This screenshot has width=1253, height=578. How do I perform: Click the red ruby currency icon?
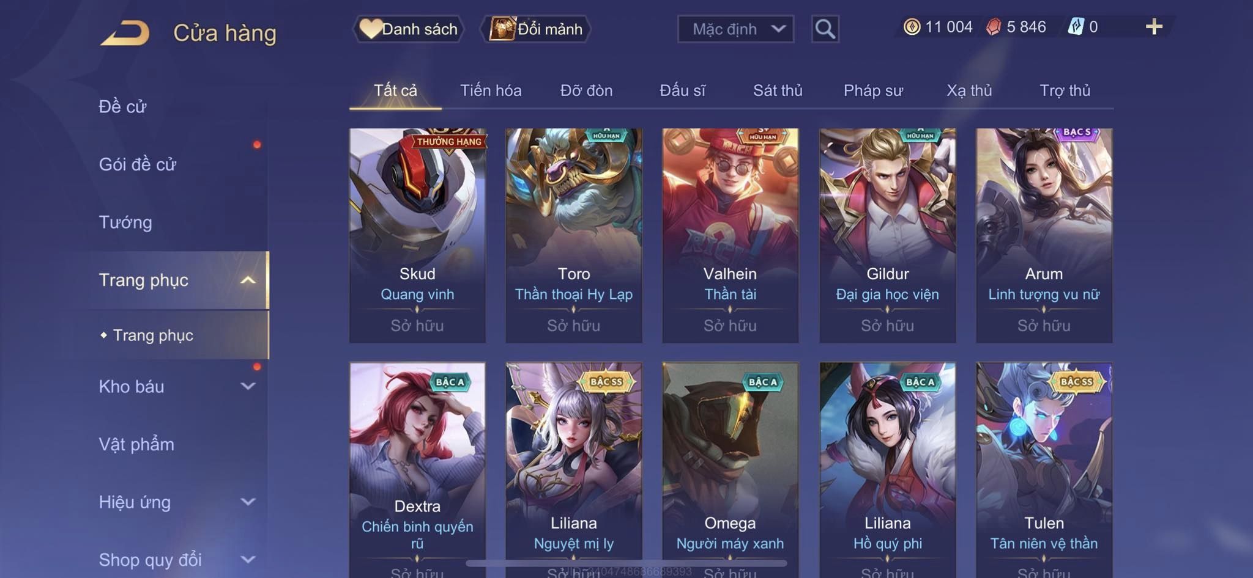[x=994, y=27]
